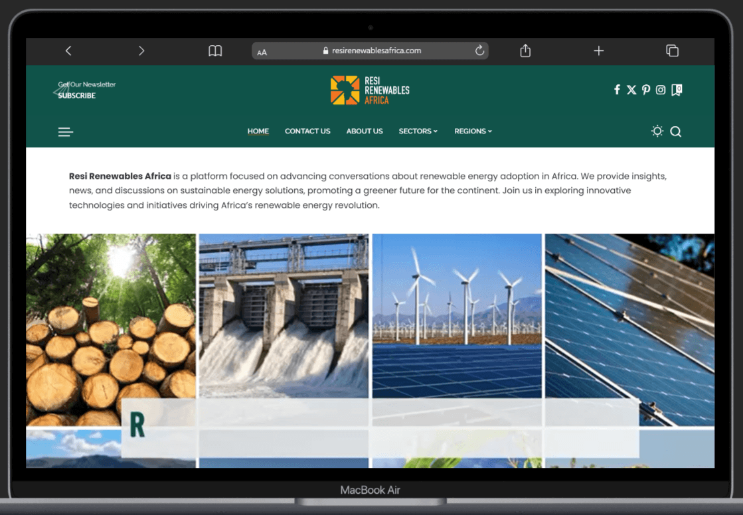Image resolution: width=743 pixels, height=515 pixels.
Task: Open a new tab with plus icon
Action: pyautogui.click(x=598, y=50)
